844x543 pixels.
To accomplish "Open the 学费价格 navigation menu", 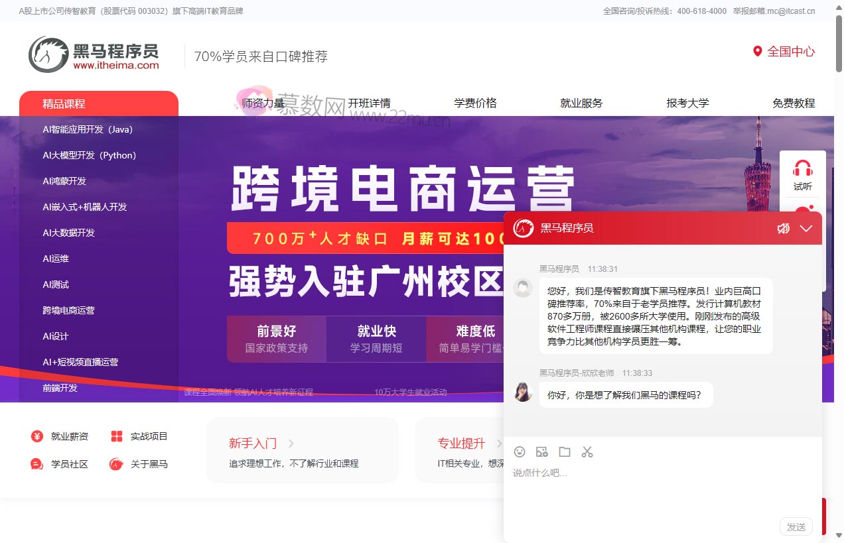I will tap(474, 103).
